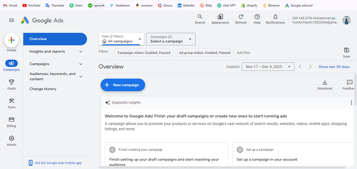Open the All campaigns view dropdown
The height and width of the screenshot is (169, 357).
tap(122, 39)
